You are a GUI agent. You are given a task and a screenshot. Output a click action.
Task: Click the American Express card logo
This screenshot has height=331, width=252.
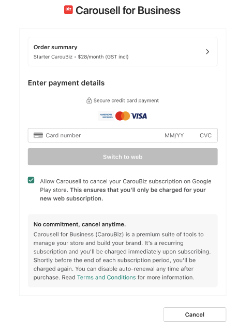[106, 116]
